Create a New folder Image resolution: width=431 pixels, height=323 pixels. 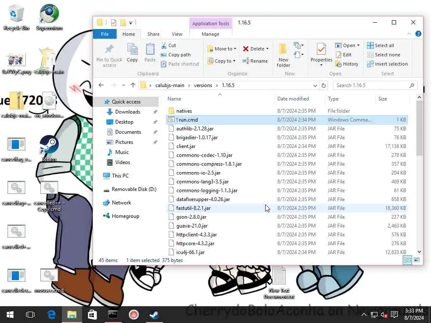pos(283,55)
